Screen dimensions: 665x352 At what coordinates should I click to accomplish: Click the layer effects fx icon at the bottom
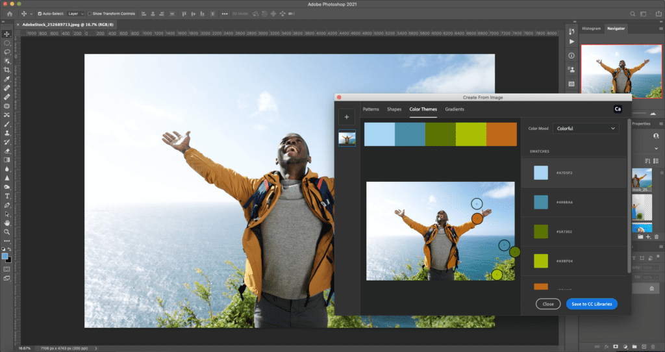coord(607,347)
